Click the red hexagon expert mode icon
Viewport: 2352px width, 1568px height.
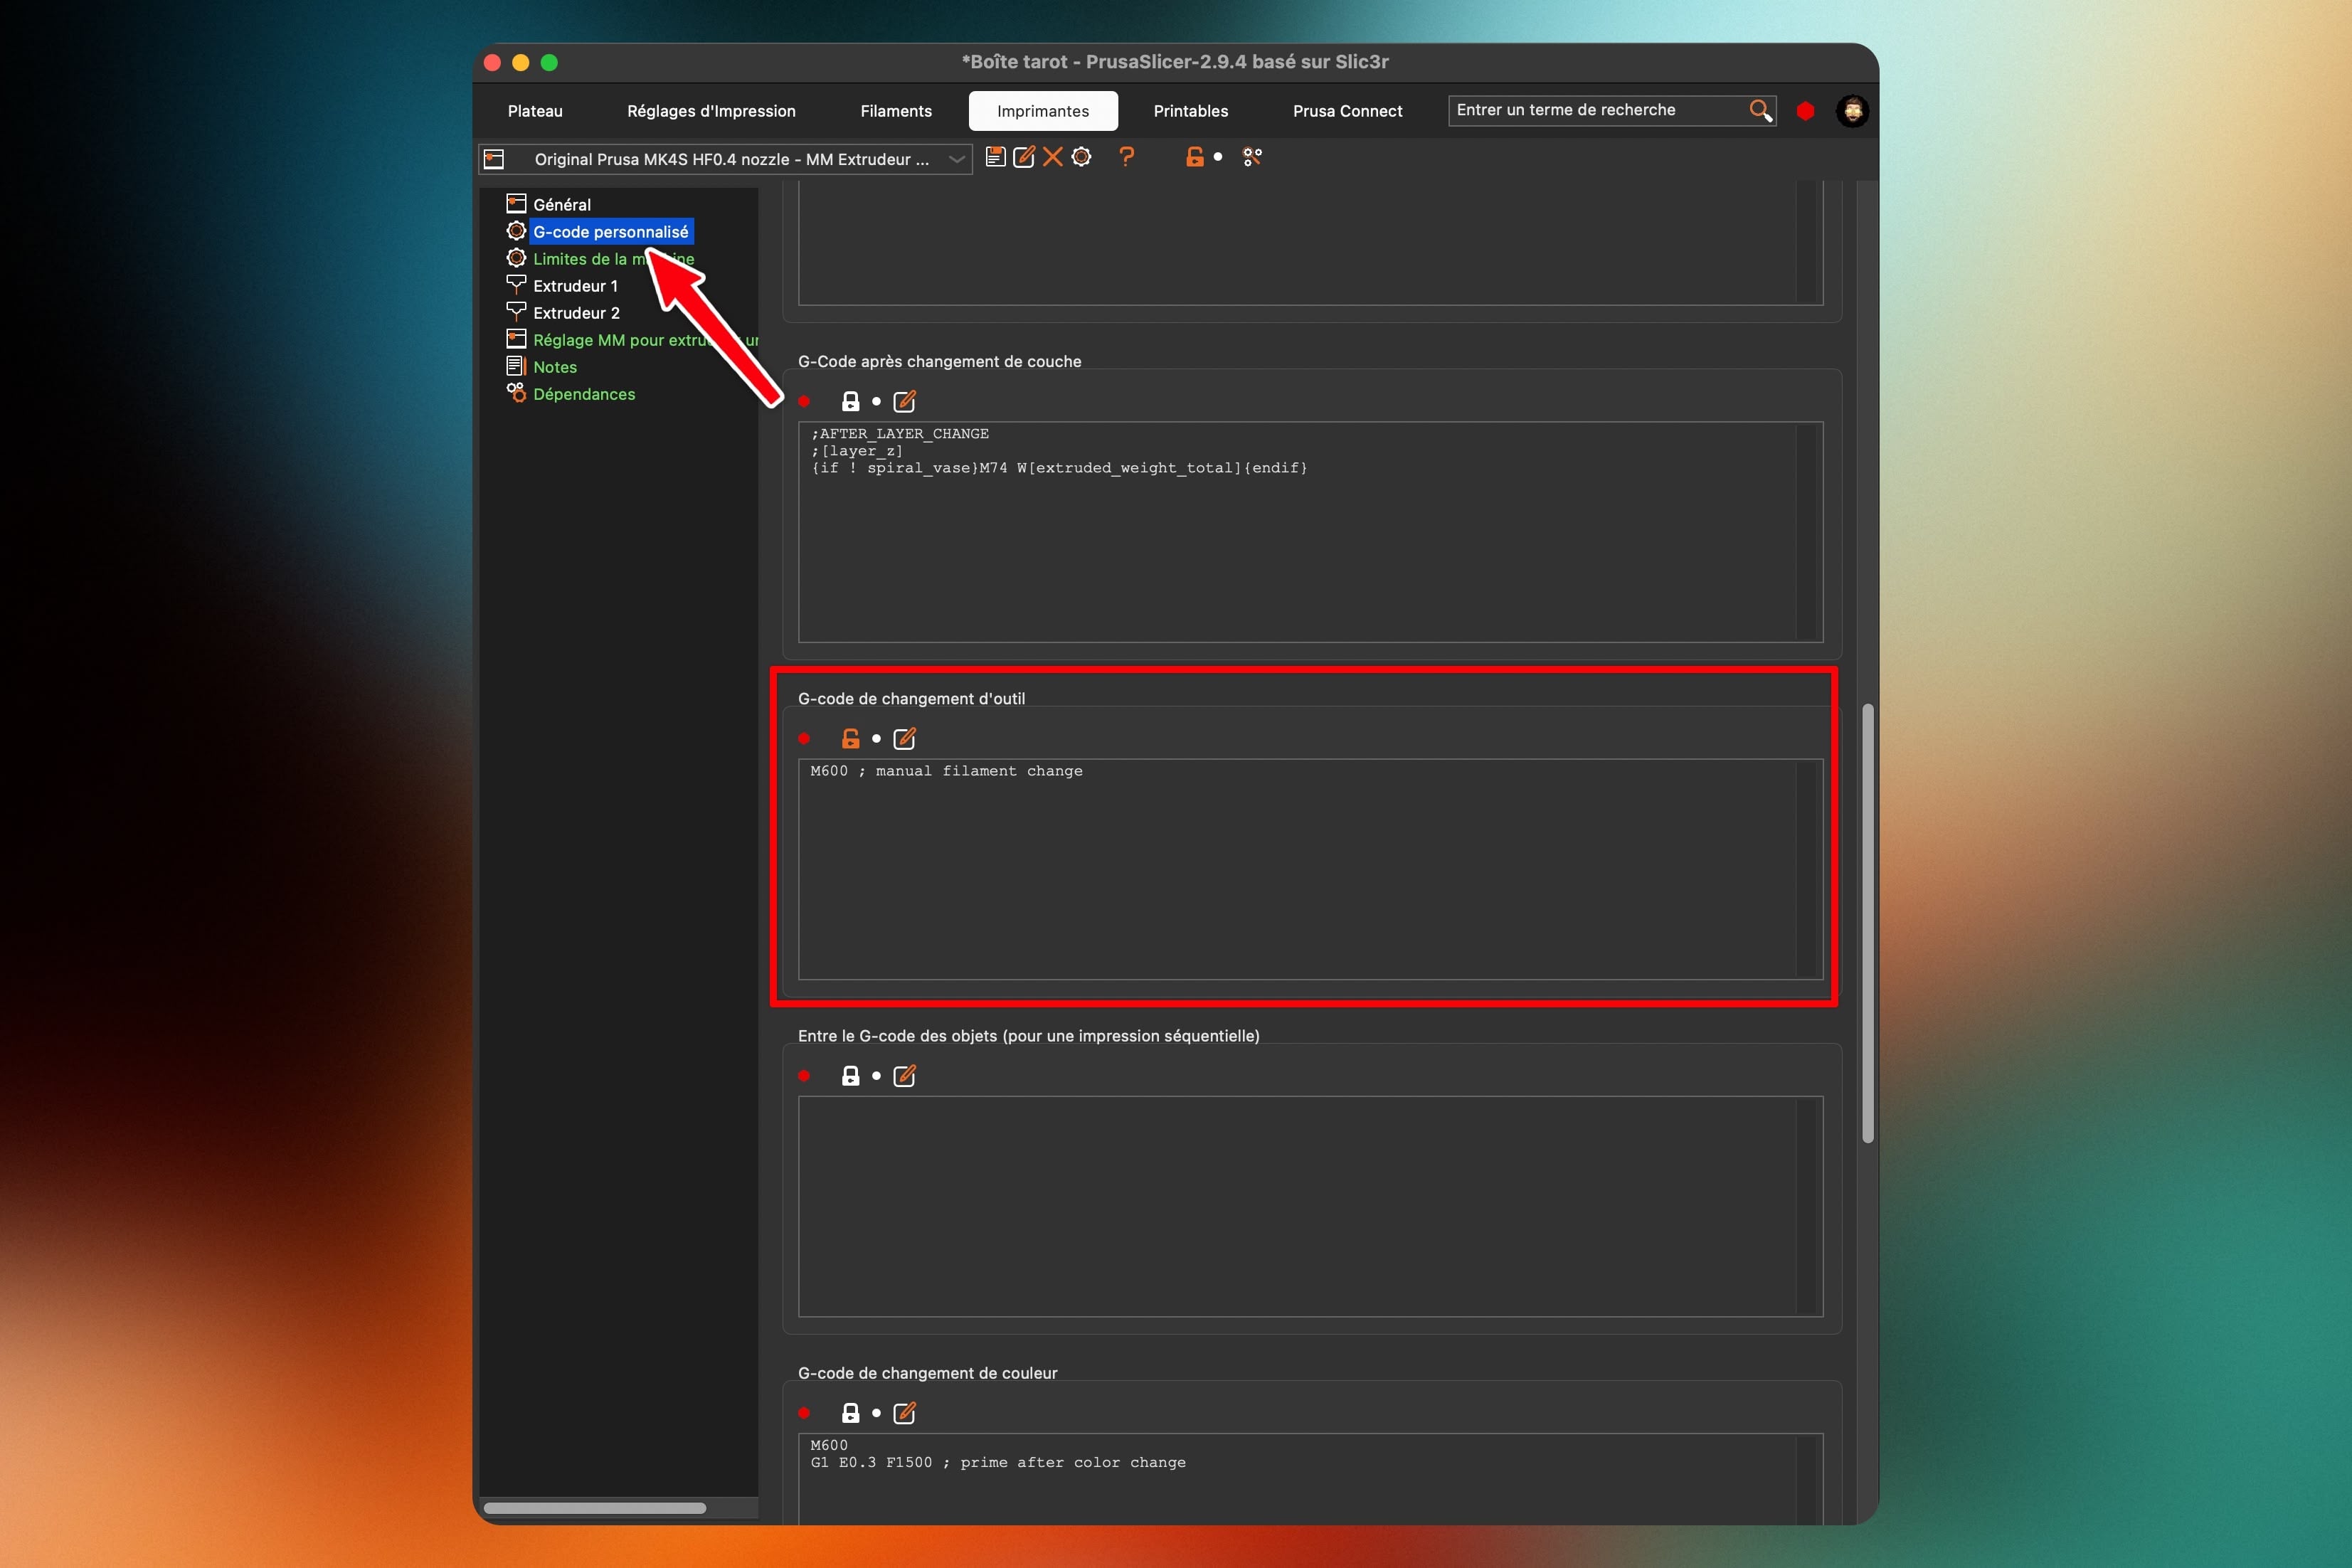point(1805,111)
